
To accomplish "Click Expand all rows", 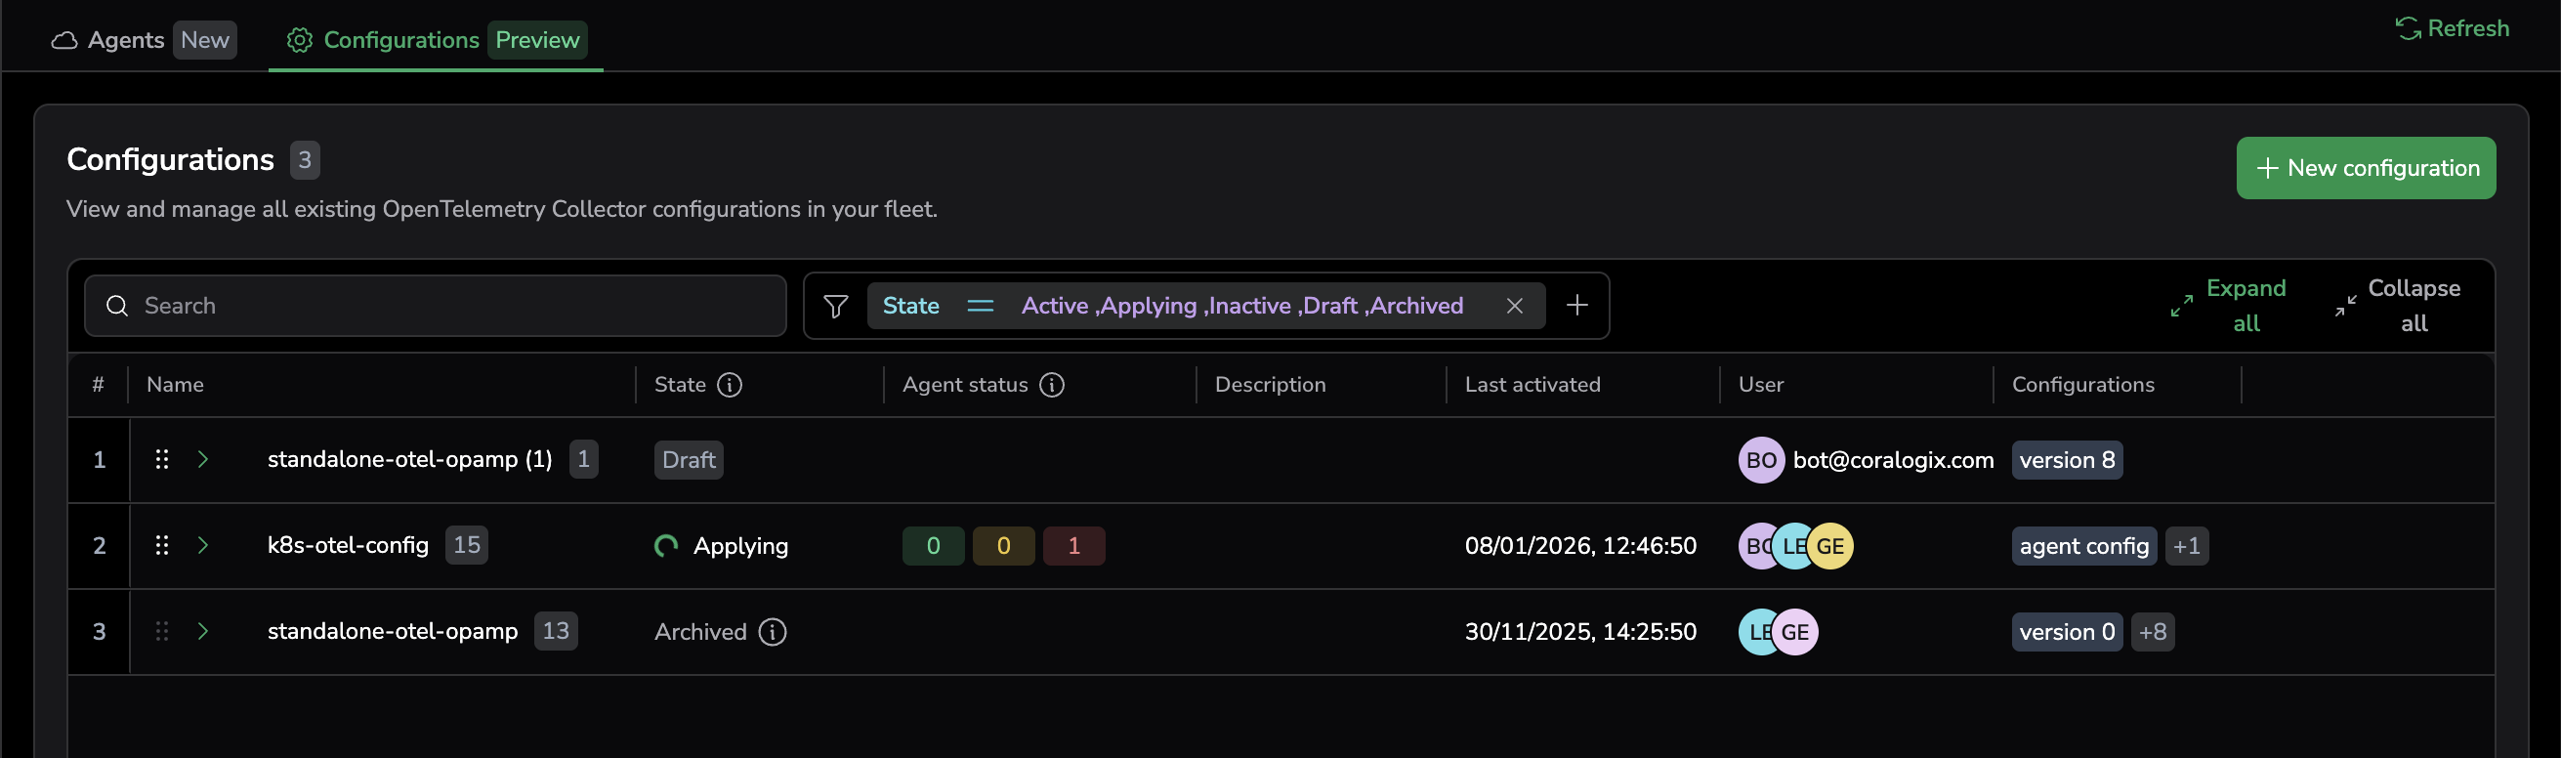I will click(x=2228, y=306).
